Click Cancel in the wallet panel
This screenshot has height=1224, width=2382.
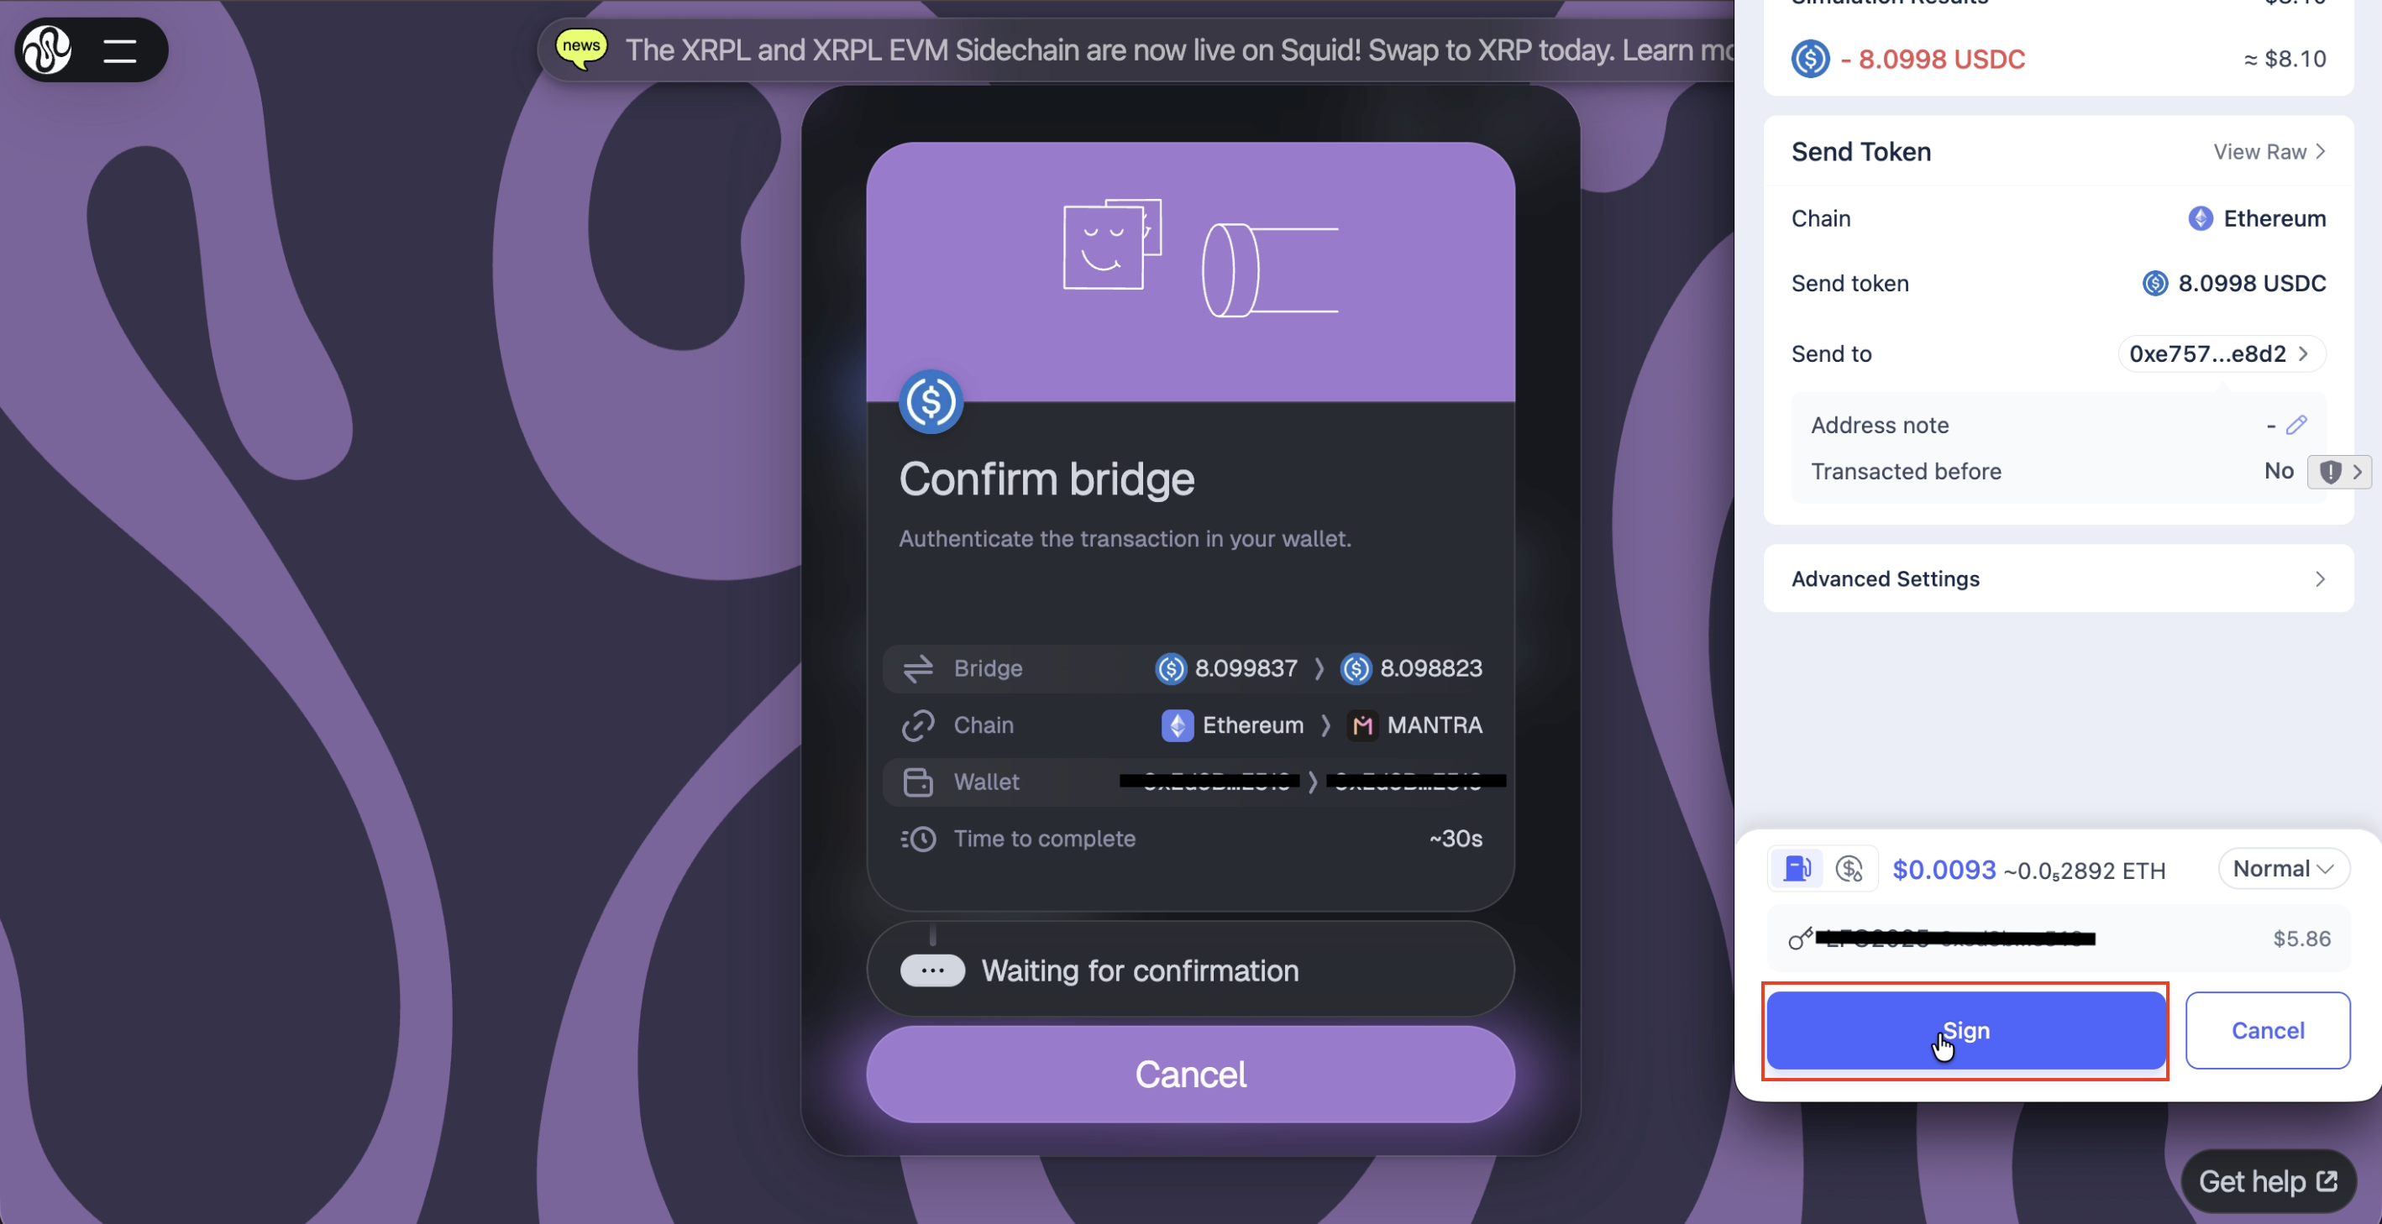coord(2266,1031)
